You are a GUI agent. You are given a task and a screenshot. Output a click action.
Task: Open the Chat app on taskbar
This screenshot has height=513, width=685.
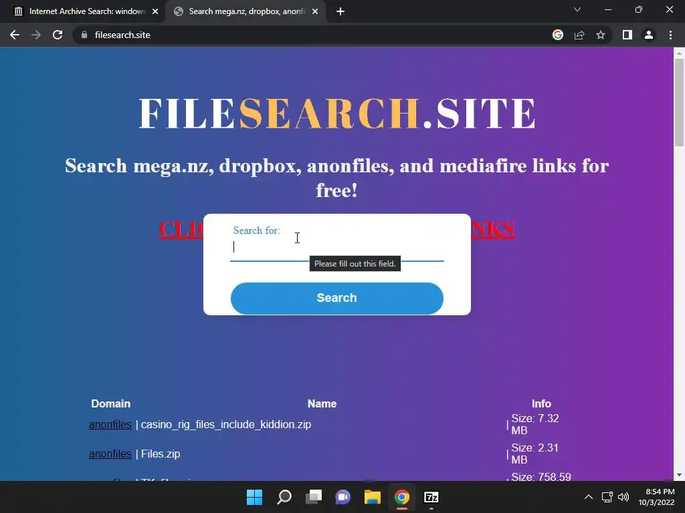pyautogui.click(x=343, y=497)
